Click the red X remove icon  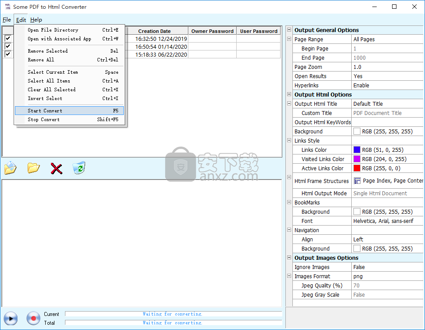tap(56, 169)
